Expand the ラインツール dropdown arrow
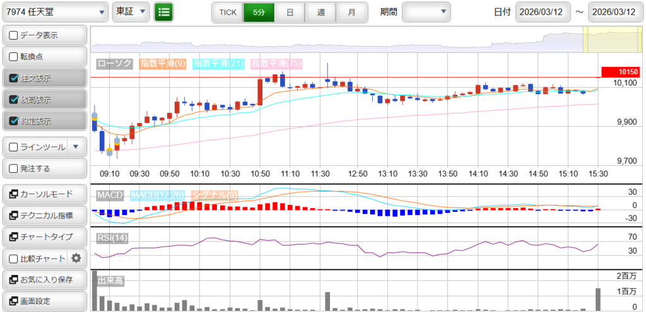The width and height of the screenshot is (646, 314). pos(76,147)
